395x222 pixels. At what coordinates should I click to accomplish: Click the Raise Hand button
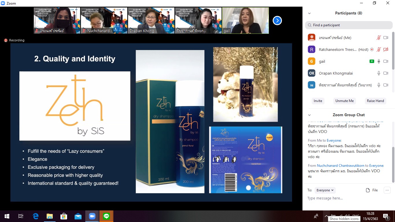(x=375, y=101)
